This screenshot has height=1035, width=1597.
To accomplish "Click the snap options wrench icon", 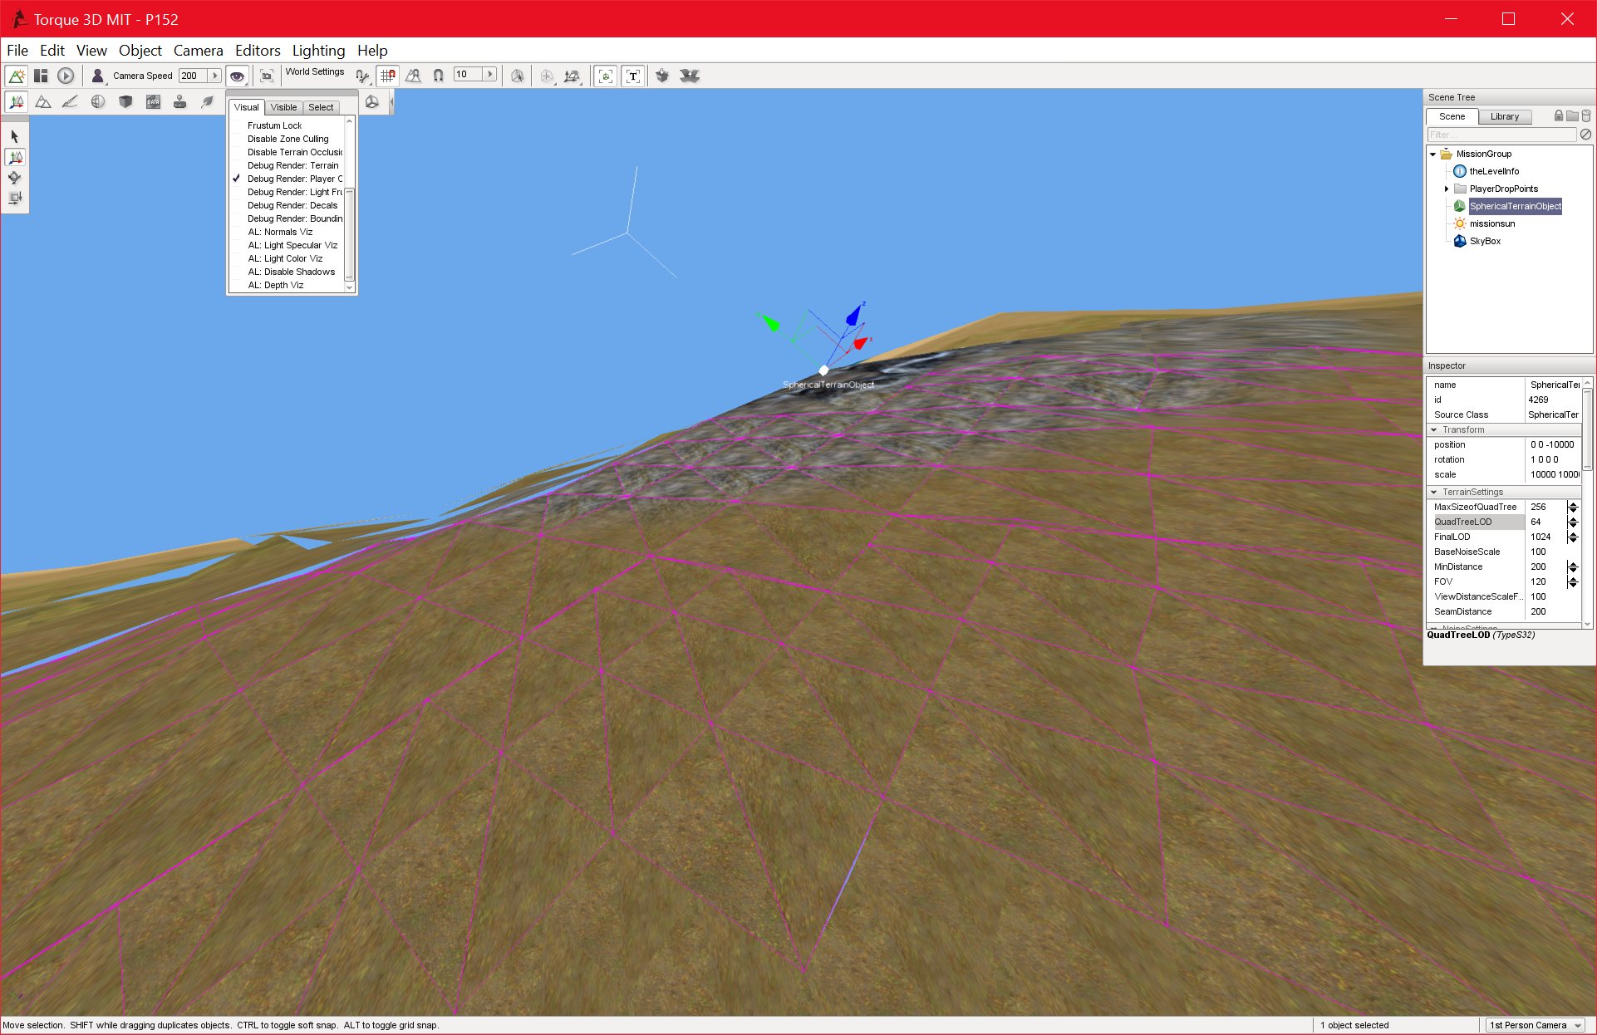I will [362, 76].
